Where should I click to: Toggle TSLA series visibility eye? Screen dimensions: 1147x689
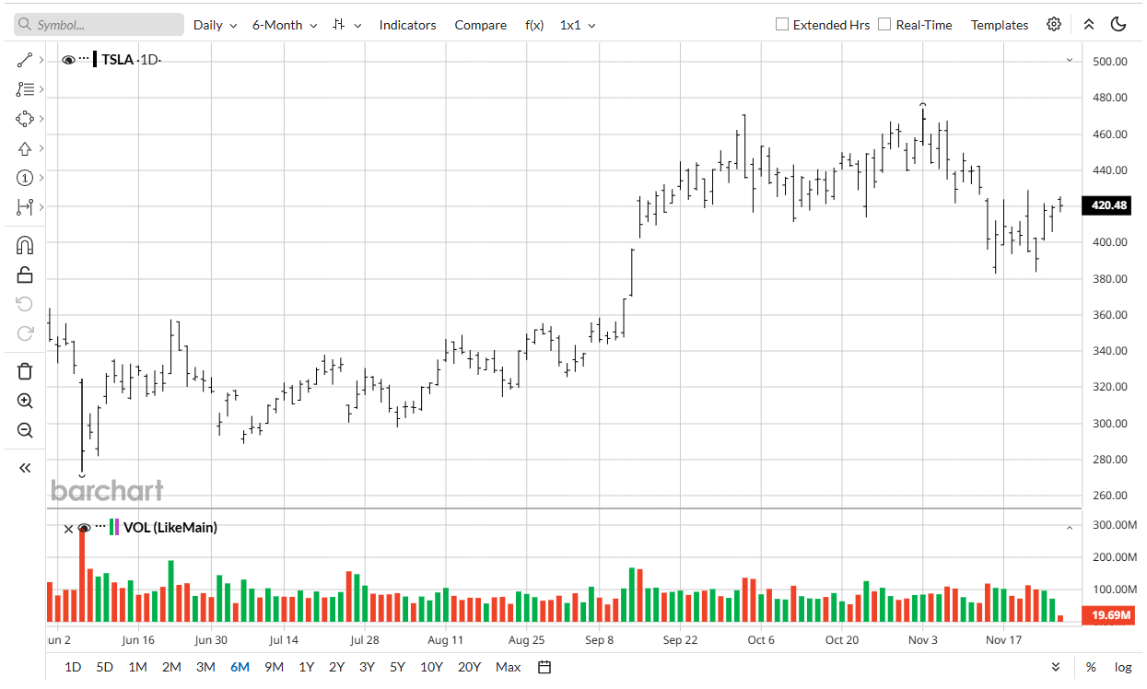(68, 60)
